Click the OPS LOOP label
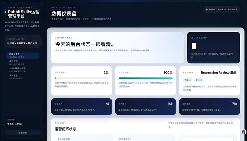The height and width of the screenshot is (141, 247). pos(60,123)
